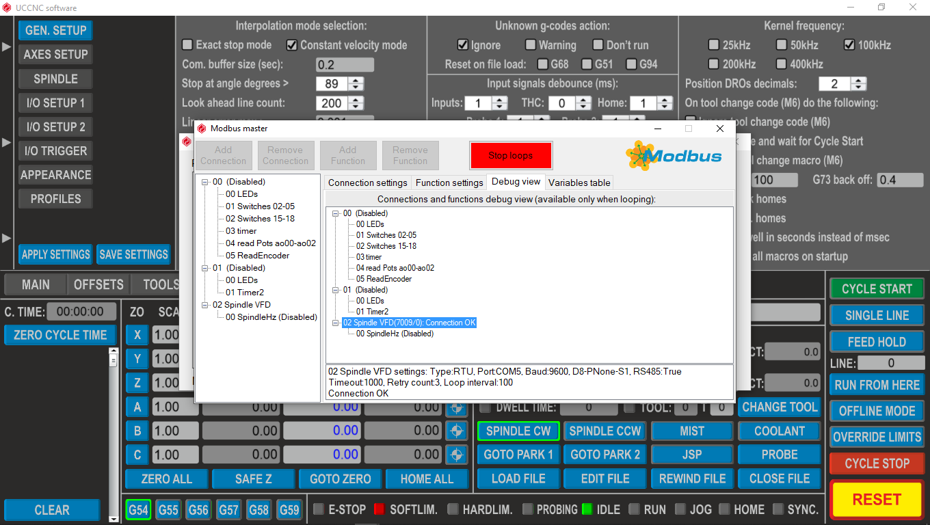930x525 pixels.
Task: Select 04 read Pots ao00-ao02 in connections tree
Action: pos(271,243)
